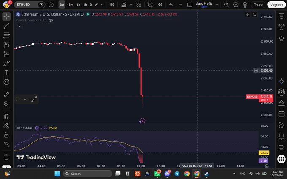The image size is (287, 179).
Task: Switch to the 1h timeframe
Action: 79,5
